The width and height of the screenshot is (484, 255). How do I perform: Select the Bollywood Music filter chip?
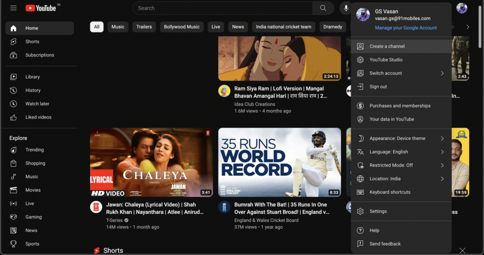(x=181, y=27)
